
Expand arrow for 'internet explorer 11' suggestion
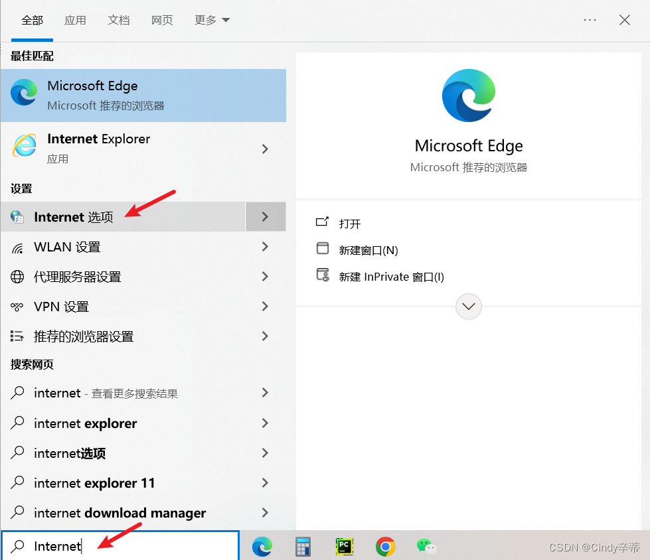pos(266,482)
